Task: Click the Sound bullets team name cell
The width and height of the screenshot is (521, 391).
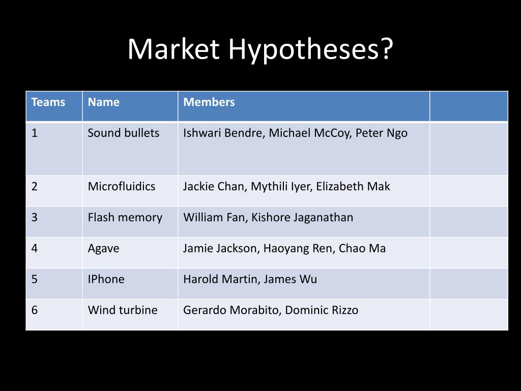Action: 130,149
